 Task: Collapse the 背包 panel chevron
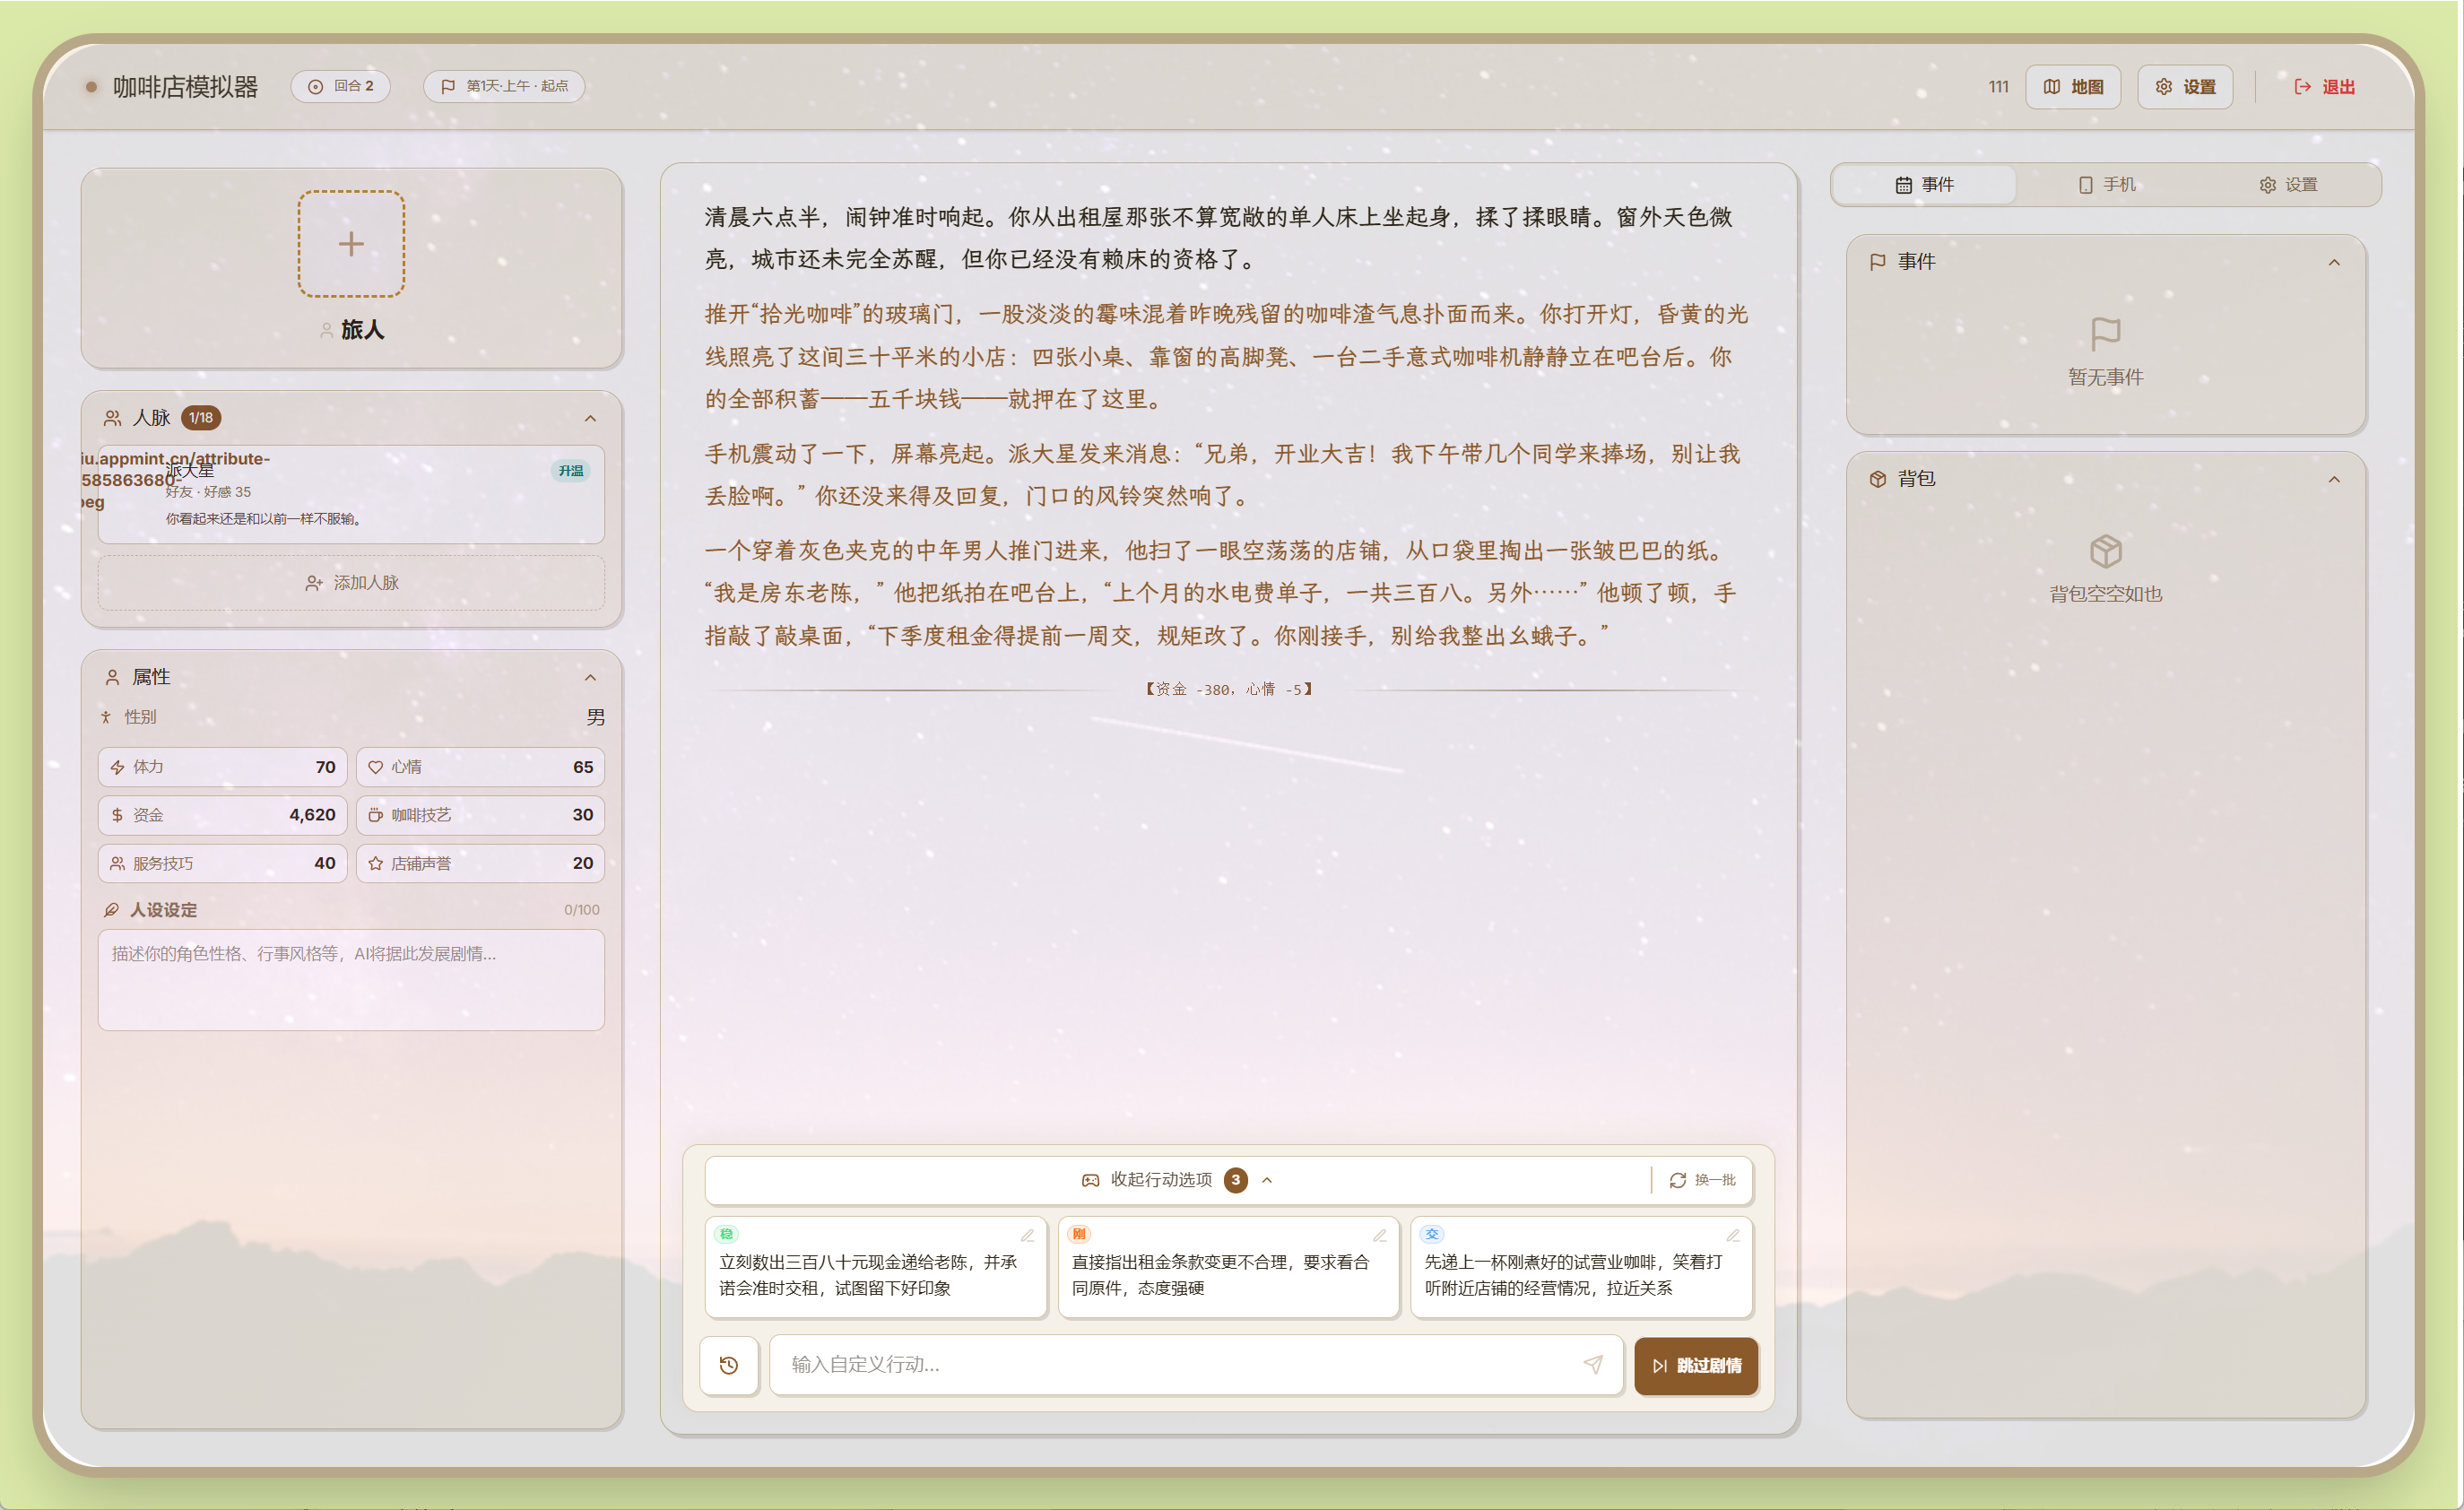[2334, 479]
